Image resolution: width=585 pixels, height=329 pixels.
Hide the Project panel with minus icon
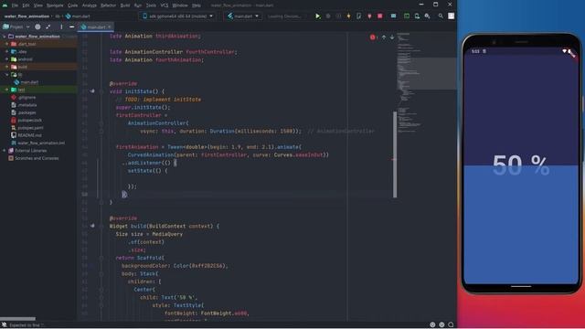71,27
